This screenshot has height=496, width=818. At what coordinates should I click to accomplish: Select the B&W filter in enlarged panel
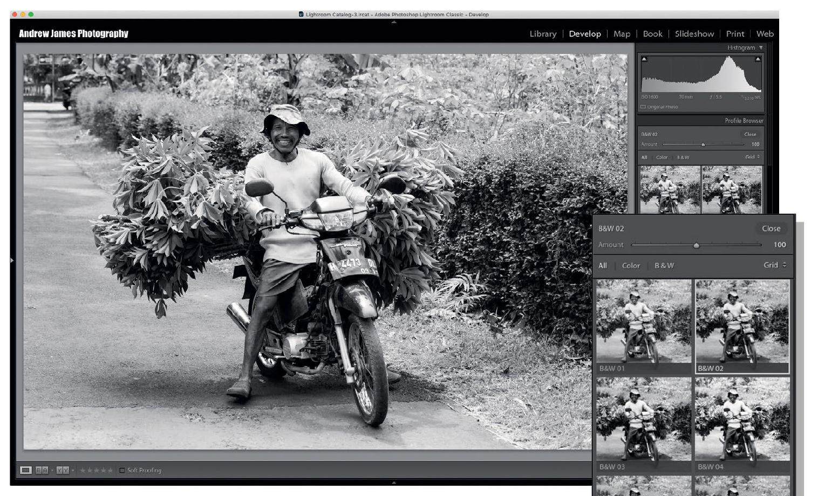click(x=664, y=265)
